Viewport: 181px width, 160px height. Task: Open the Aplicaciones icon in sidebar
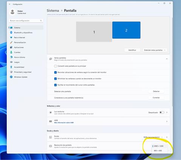(11, 47)
